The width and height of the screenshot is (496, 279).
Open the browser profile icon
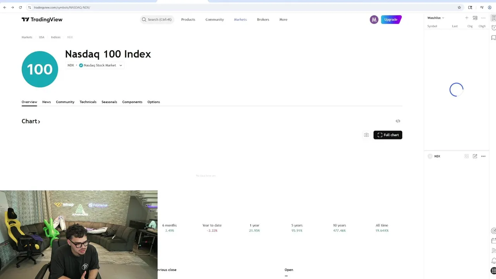pos(489,7)
